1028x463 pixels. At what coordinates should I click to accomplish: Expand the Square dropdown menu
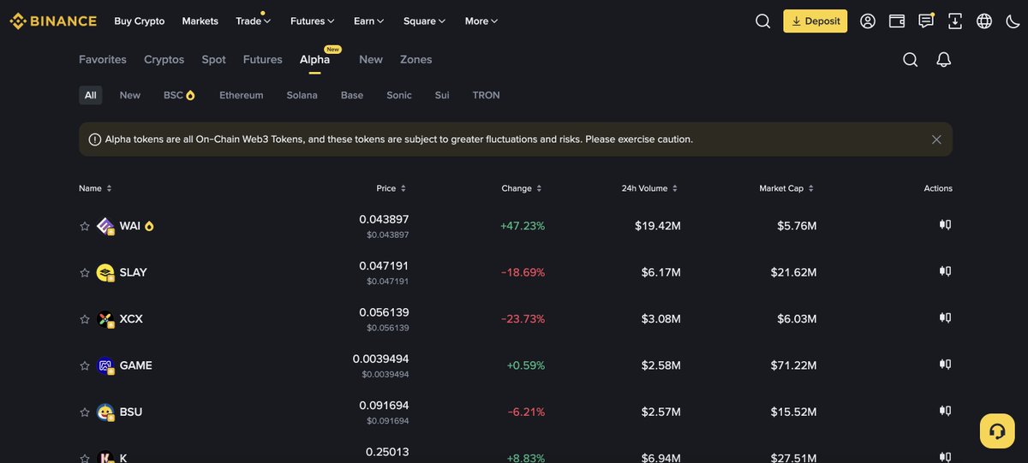(425, 21)
